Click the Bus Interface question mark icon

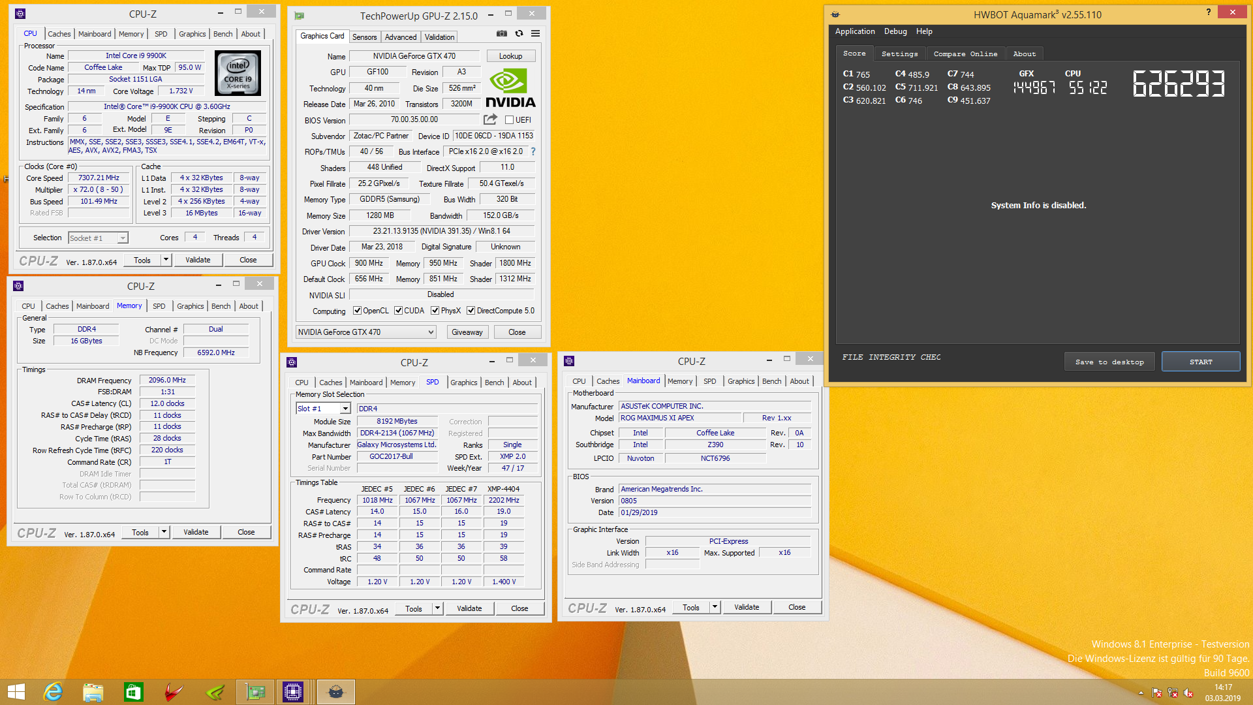click(533, 151)
